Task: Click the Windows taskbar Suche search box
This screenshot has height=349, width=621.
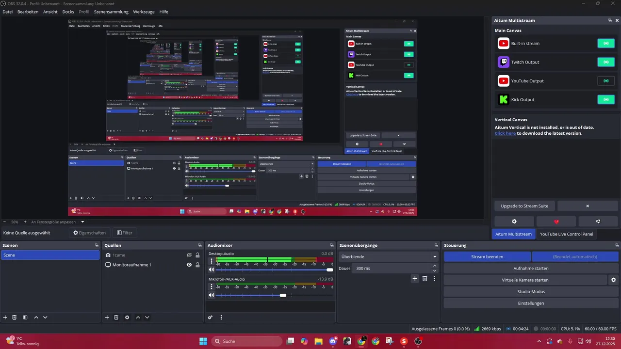Action: pyautogui.click(x=246, y=341)
